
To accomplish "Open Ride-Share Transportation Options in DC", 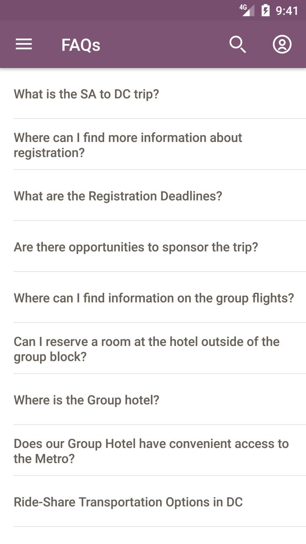I will click(x=153, y=501).
